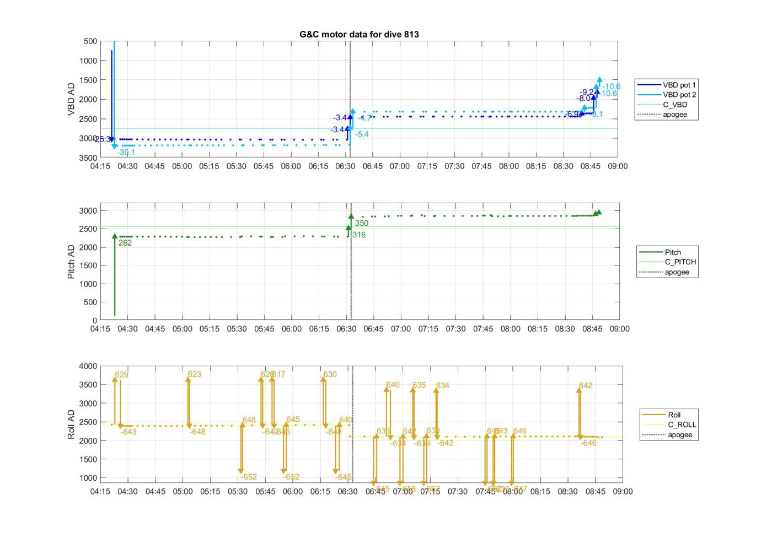Select 'C_VBD' legend entry
Screen dimensions: 772x543
[x=675, y=105]
